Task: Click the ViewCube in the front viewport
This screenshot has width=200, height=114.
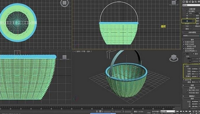Action: click(x=174, y=3)
